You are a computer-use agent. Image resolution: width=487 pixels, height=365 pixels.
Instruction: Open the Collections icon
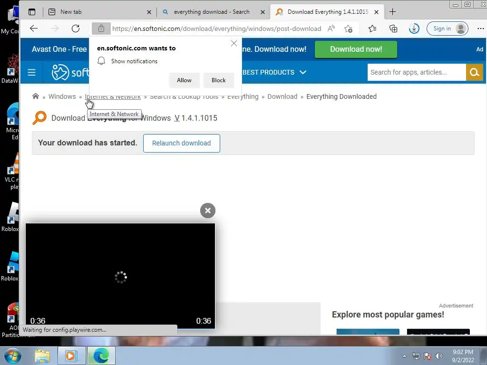click(393, 29)
